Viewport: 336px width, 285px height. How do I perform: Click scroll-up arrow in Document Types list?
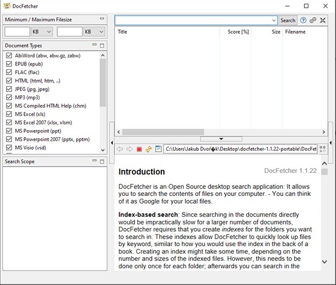[x=103, y=55]
